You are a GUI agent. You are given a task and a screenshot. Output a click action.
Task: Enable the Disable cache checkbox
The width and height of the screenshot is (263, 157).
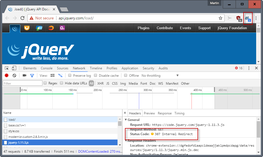coord(95,75)
